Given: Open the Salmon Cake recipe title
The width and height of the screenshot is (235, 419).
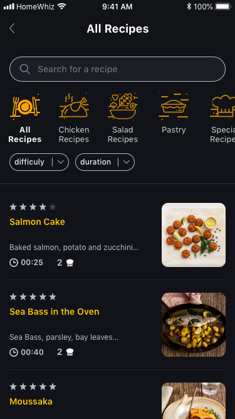Looking at the screenshot, I should [38, 222].
